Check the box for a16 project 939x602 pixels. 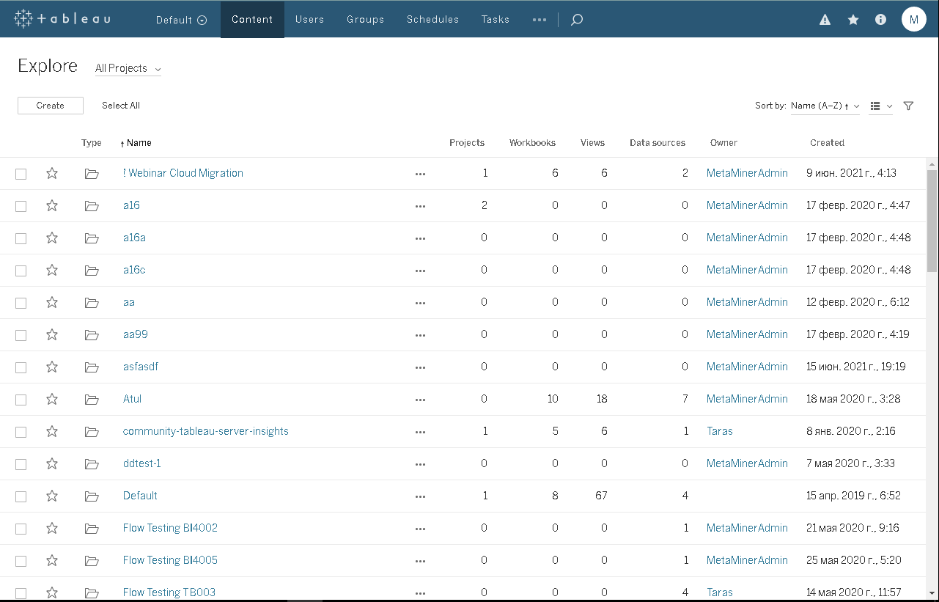(21, 206)
